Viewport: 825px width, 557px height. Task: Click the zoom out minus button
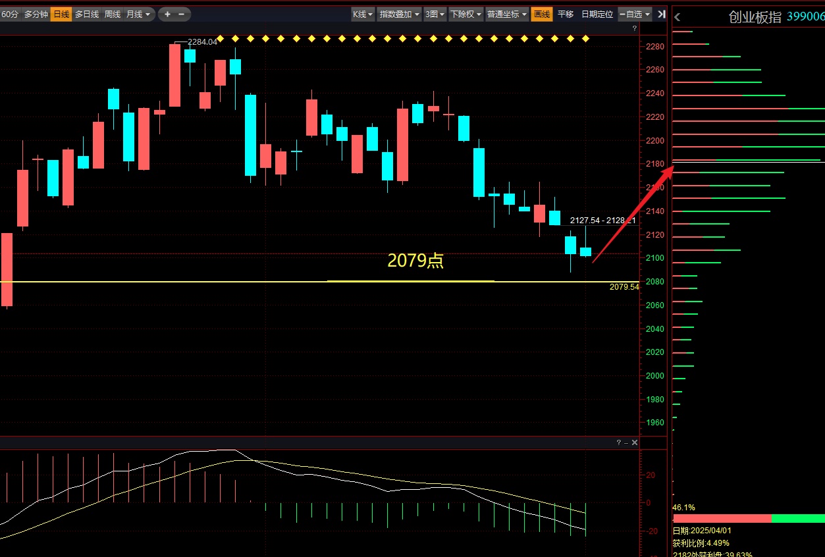[x=182, y=14]
